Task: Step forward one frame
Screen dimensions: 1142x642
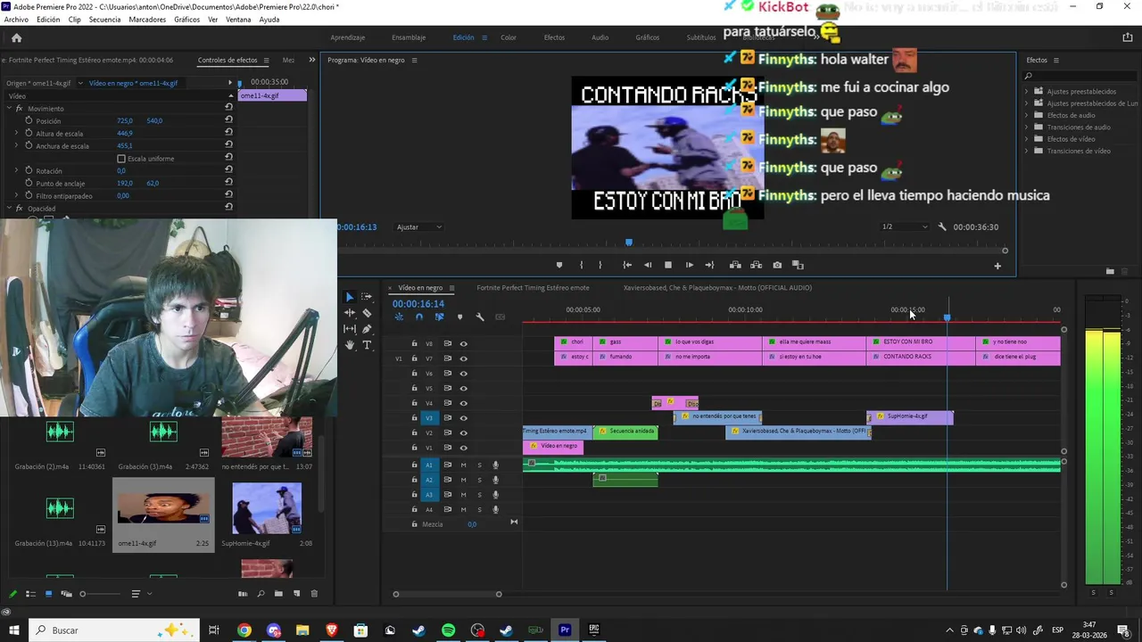Action: (689, 265)
